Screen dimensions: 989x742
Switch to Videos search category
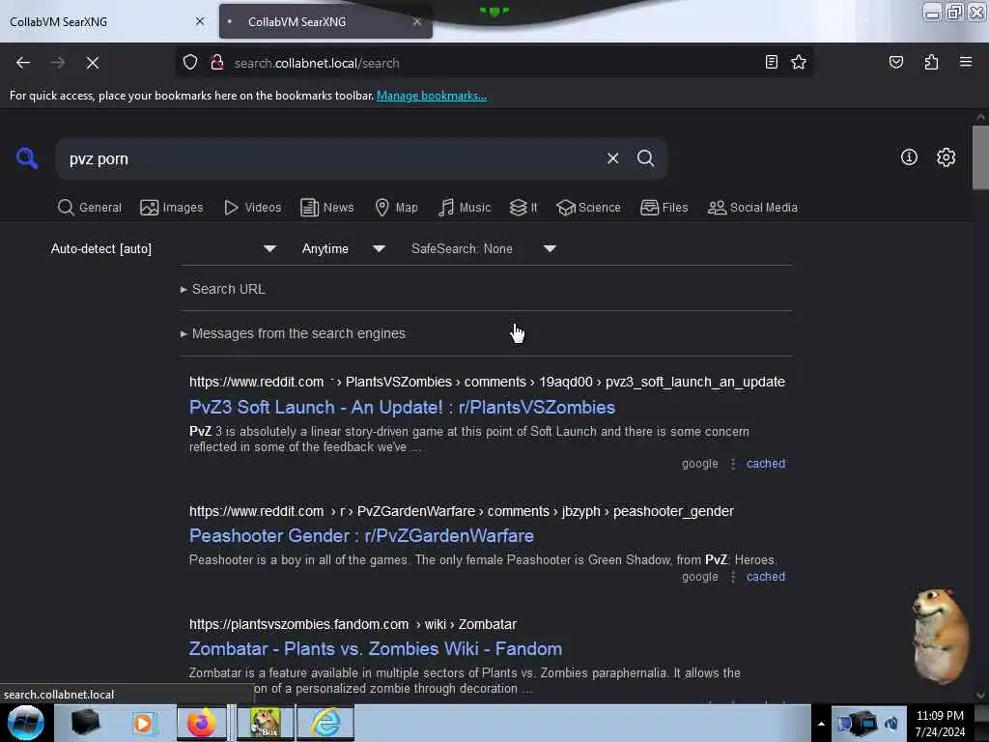tap(252, 208)
